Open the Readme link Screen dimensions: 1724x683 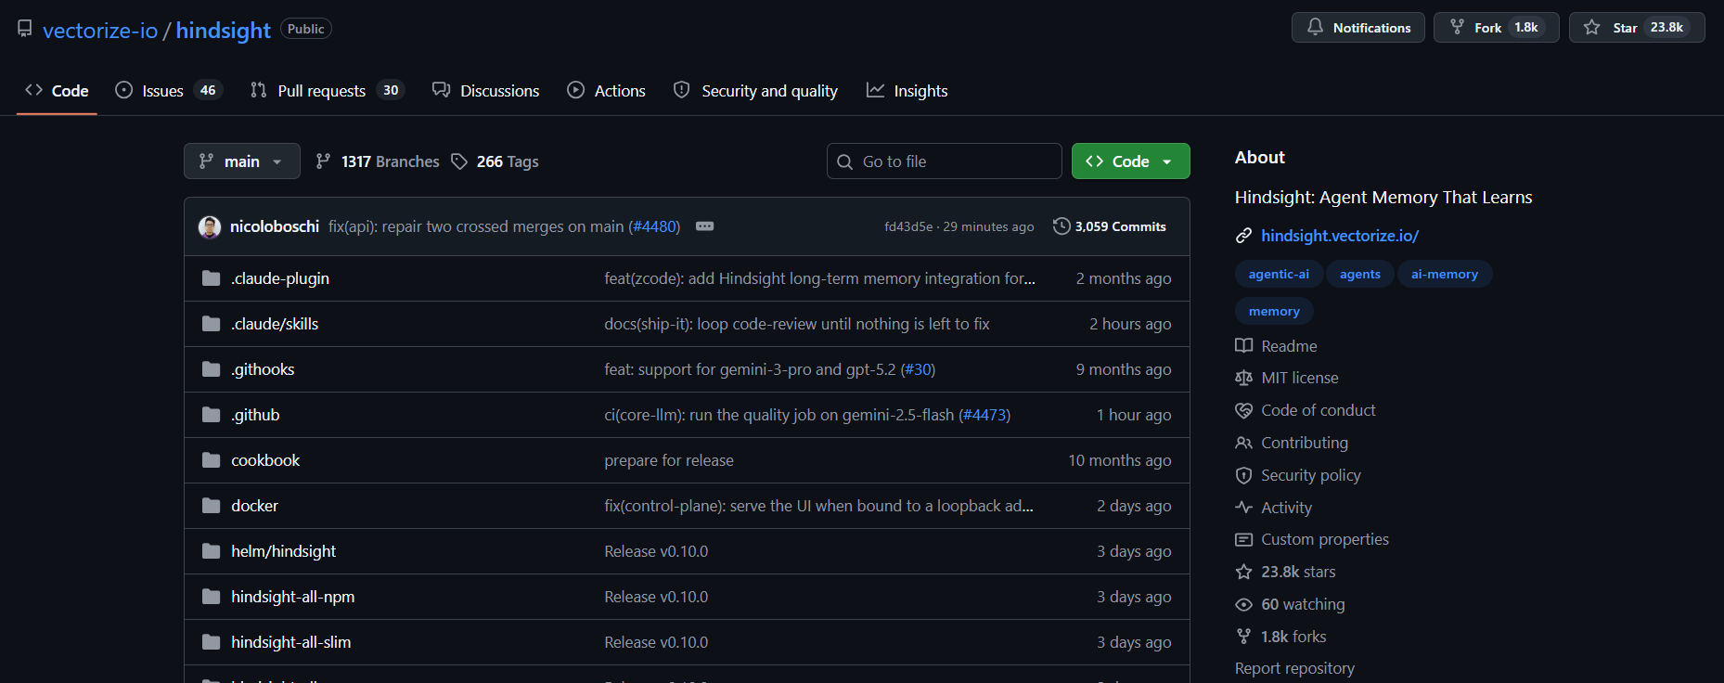pos(1277,346)
